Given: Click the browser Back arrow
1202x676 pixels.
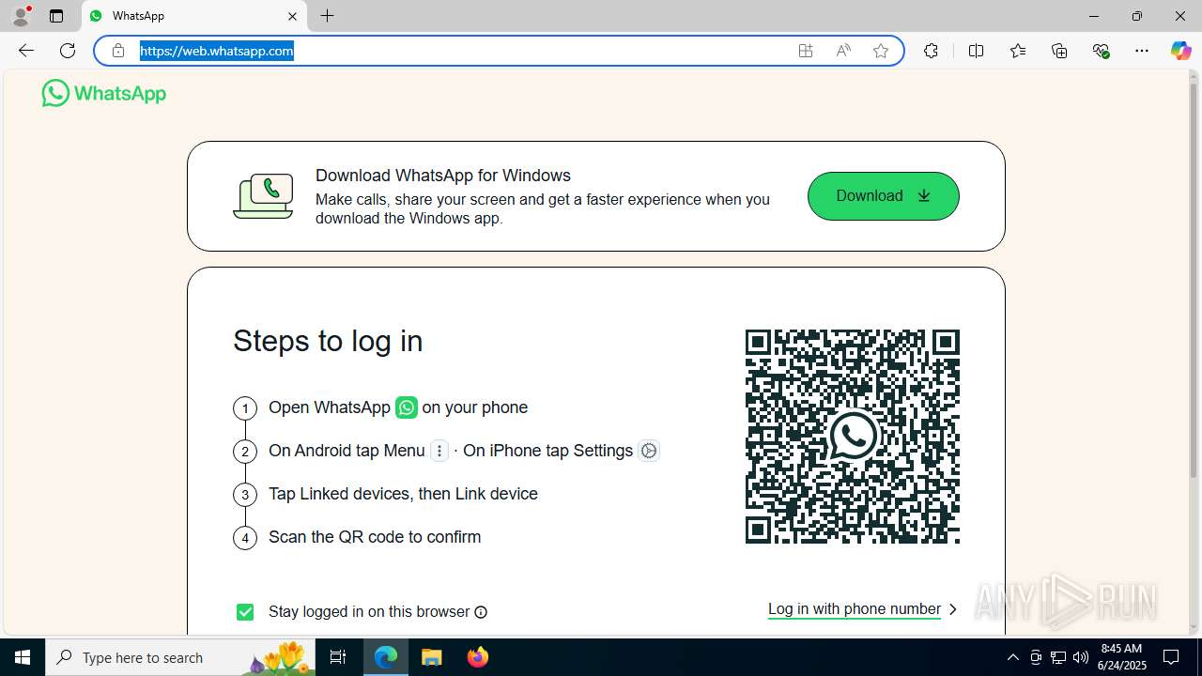Looking at the screenshot, I should coord(26,51).
